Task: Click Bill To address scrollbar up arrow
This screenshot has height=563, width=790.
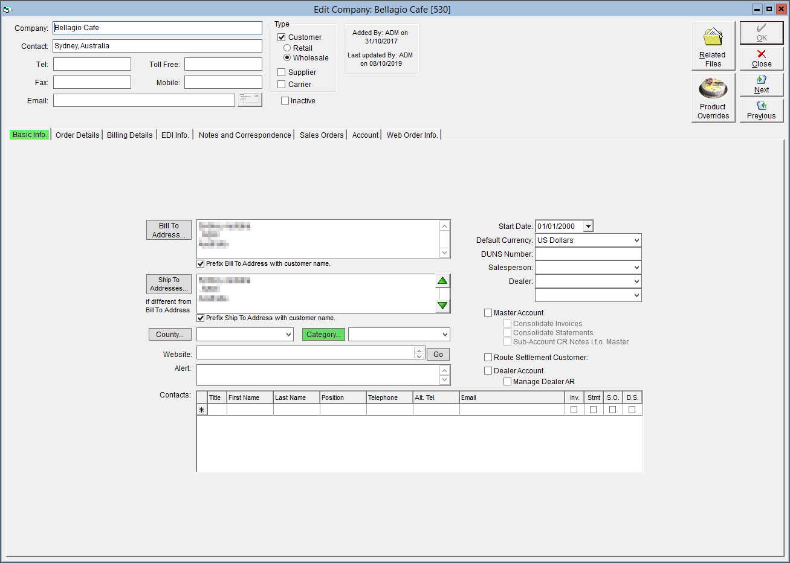Action: 444,226
